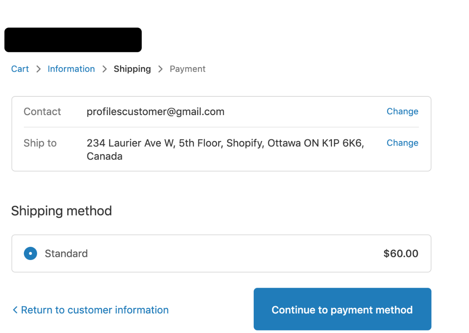Click the profilescustomer@gmail.com contact email
Viewport: 469px width, 333px height.
tap(155, 112)
